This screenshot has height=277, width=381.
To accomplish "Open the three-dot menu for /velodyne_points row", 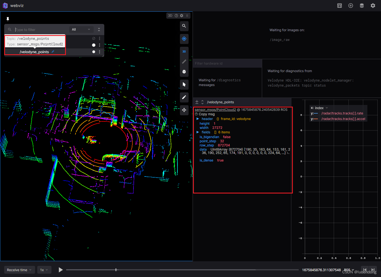I will pyautogui.click(x=100, y=52).
